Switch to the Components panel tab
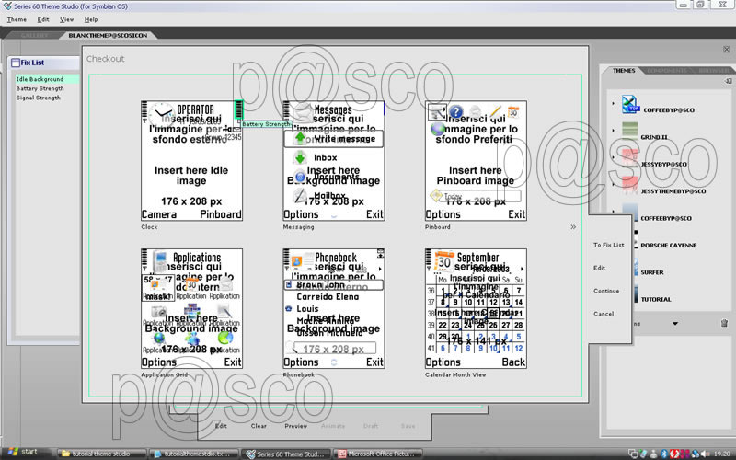Screen dimensions: 736x460 coord(666,71)
